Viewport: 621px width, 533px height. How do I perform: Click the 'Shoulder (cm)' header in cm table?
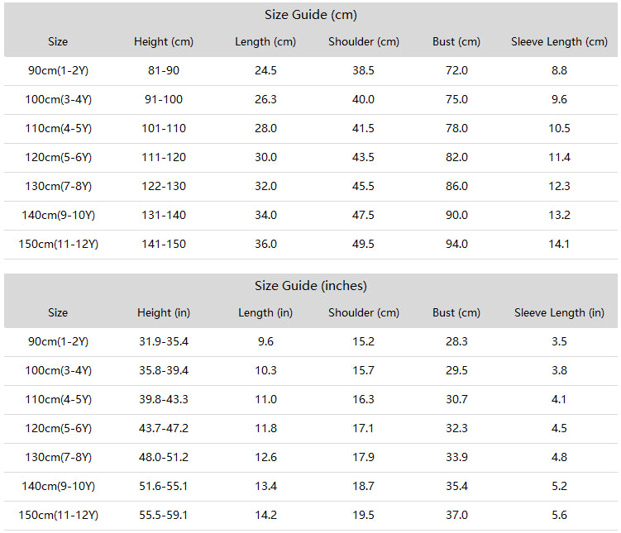click(364, 41)
